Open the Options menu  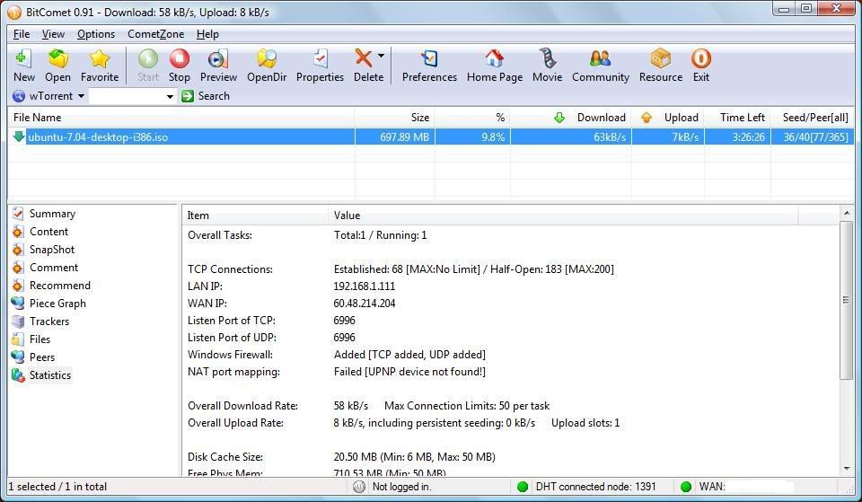pos(96,34)
